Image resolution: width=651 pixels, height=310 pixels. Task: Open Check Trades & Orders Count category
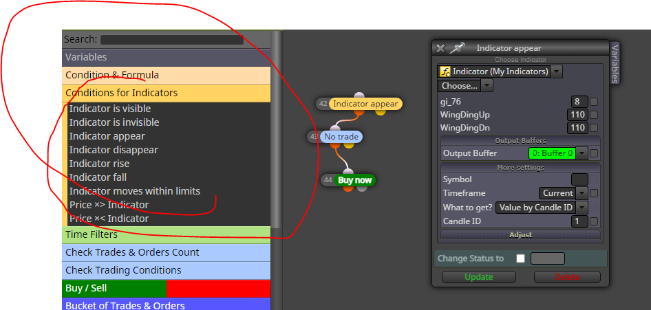coord(166,252)
